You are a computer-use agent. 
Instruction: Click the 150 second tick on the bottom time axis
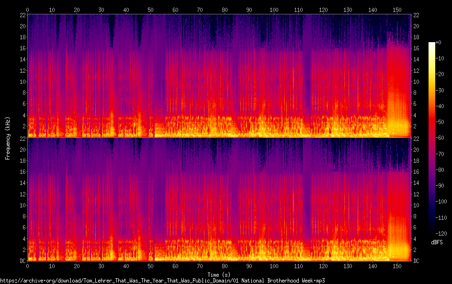397,266
